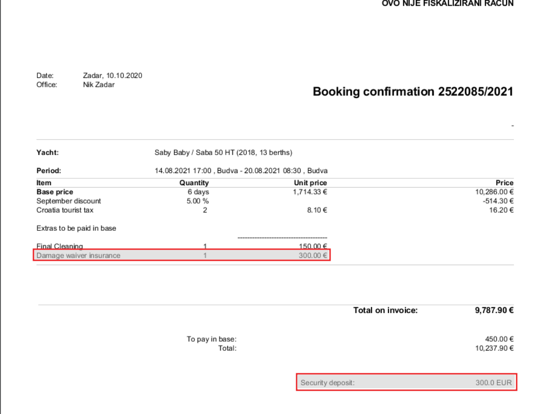Click the Period date range text
Image resolution: width=538 pixels, height=414 pixels.
tap(241, 171)
